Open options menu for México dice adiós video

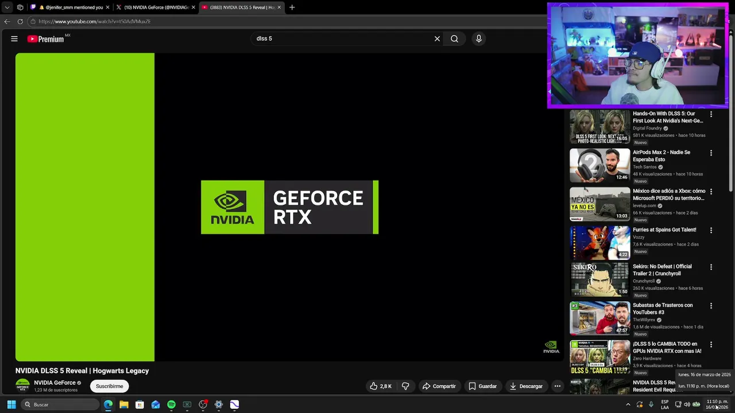pos(711,192)
